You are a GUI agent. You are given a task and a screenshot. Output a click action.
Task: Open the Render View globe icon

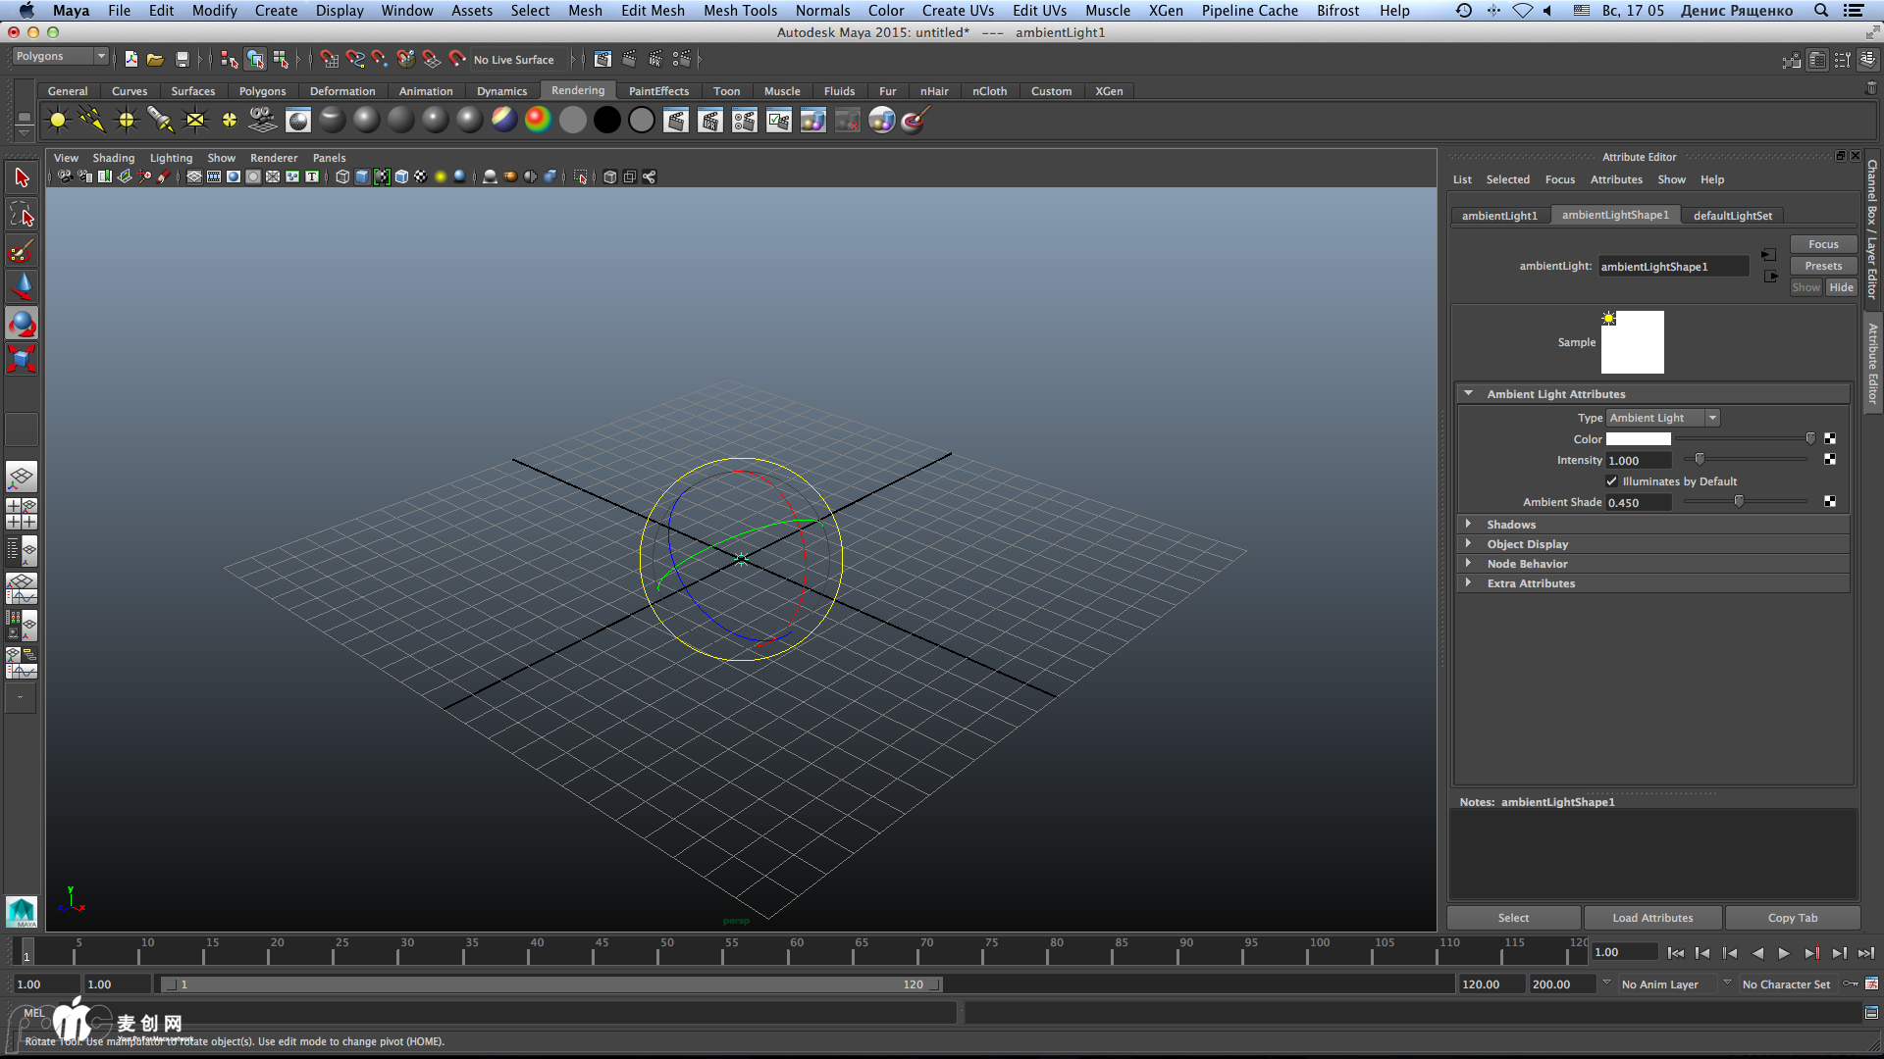point(298,120)
